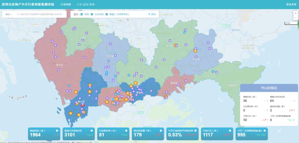Uncheck the 机构 display checkbox
Viewport: 299px width, 143px height.
pyautogui.click(x=82, y=14)
